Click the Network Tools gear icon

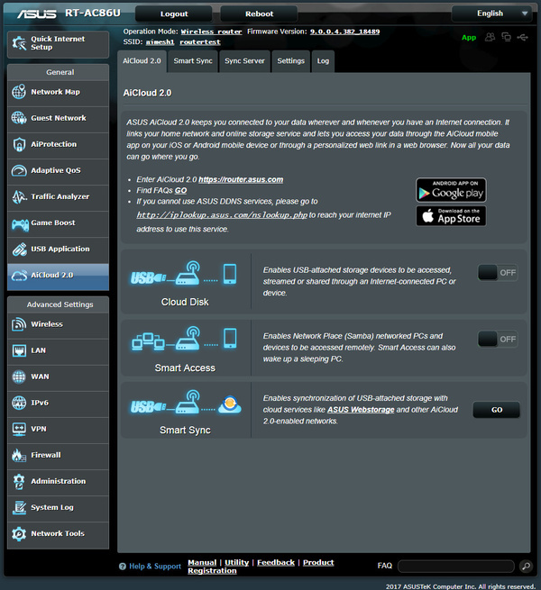tap(19, 534)
